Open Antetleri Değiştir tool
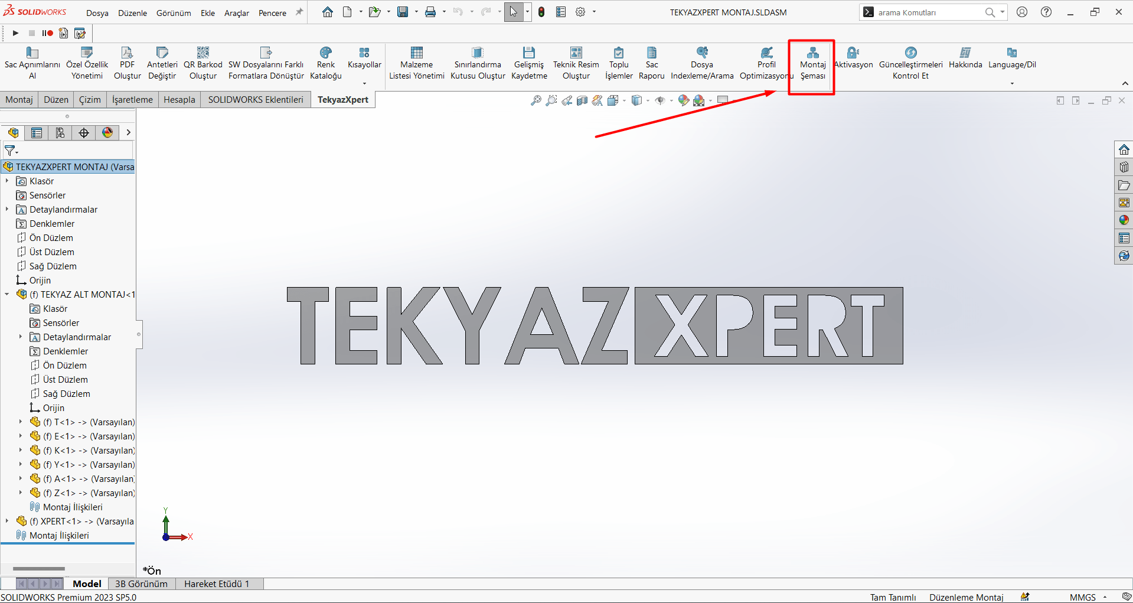Viewport: 1133px width, 603px height. pyautogui.click(x=162, y=63)
